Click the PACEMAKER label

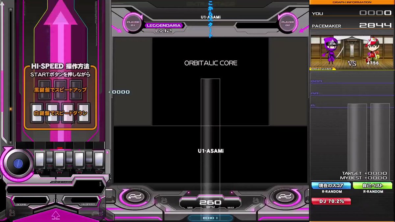pyautogui.click(x=327, y=26)
